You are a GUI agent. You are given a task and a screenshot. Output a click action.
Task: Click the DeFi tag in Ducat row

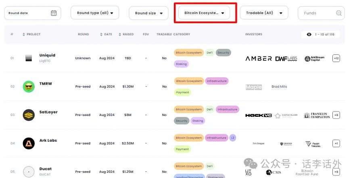[210, 166]
